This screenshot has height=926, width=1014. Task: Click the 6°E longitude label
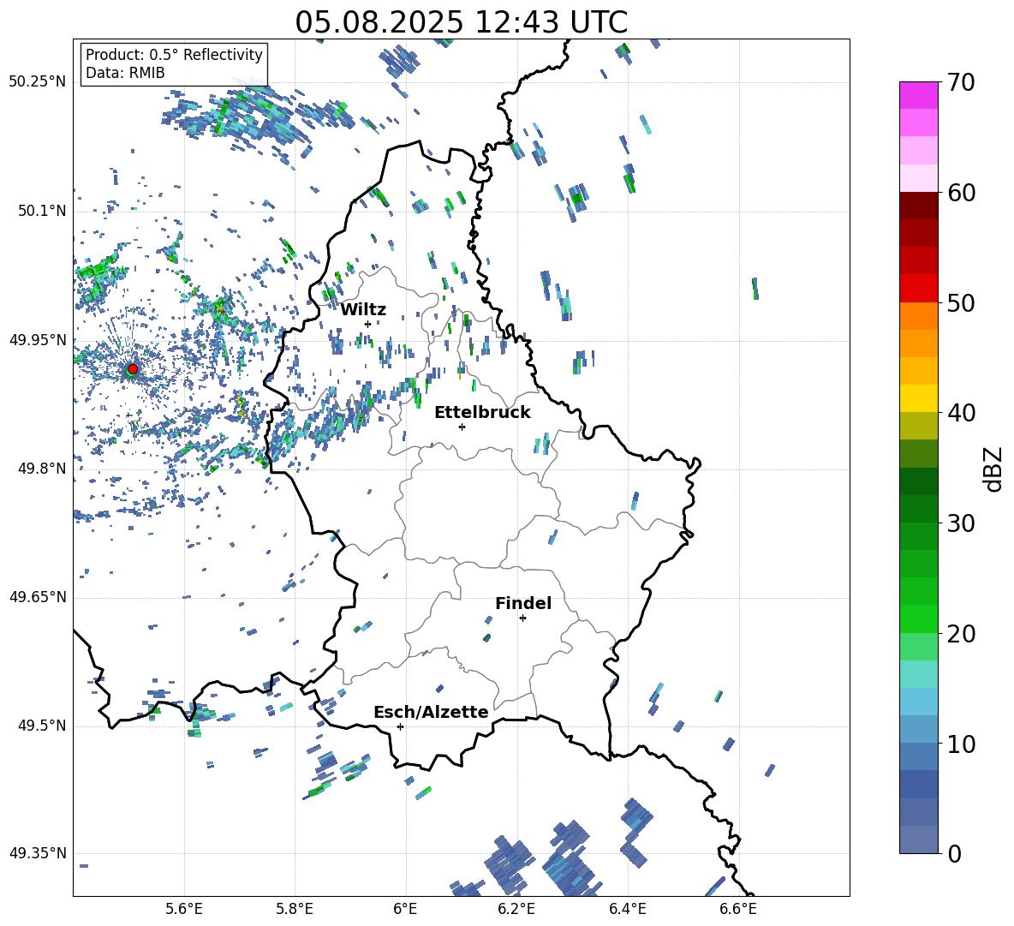(405, 910)
